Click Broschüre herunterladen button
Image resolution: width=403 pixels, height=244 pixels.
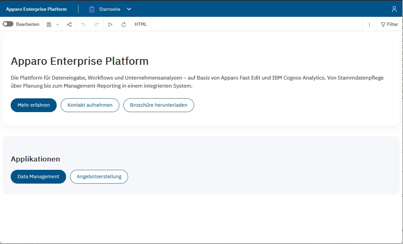point(159,105)
